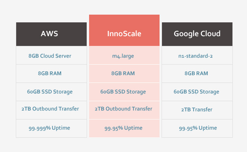247x152 pixels.
Task: Click 2TB Outbound Transfer under AWS
Action: point(51,110)
